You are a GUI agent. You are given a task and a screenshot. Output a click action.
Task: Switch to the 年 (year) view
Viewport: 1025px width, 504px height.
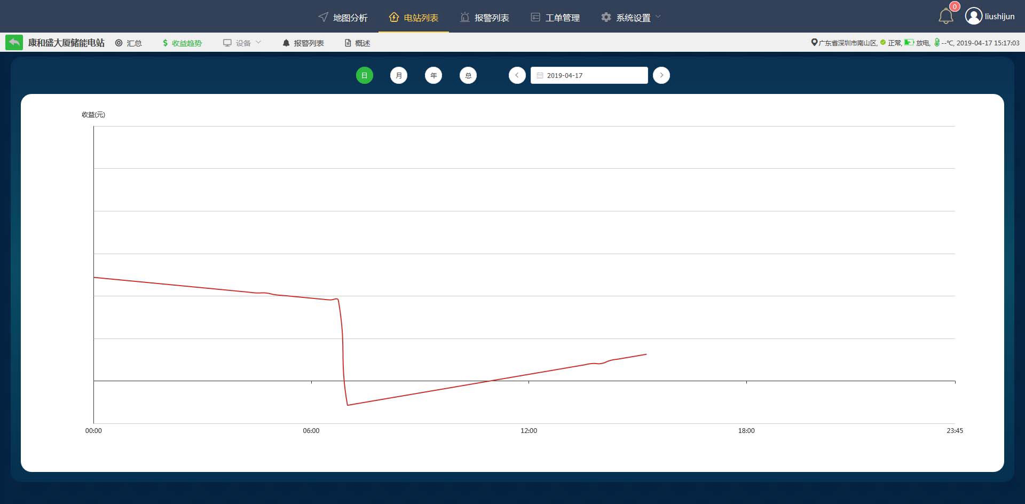[x=433, y=75]
